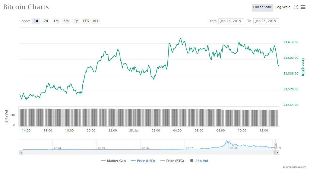Select YTD zoom range
Image resolution: width=310 pixels, height=171 pixels.
pyautogui.click(x=86, y=21)
